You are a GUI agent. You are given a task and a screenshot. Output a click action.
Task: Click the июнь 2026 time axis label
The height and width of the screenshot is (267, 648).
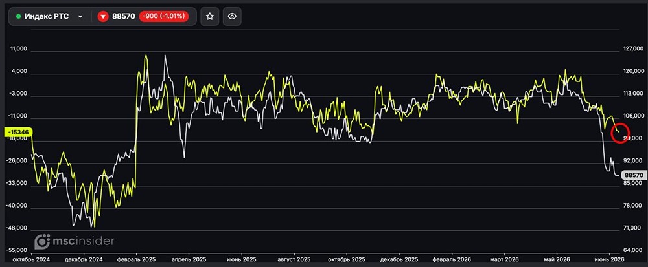608,260
